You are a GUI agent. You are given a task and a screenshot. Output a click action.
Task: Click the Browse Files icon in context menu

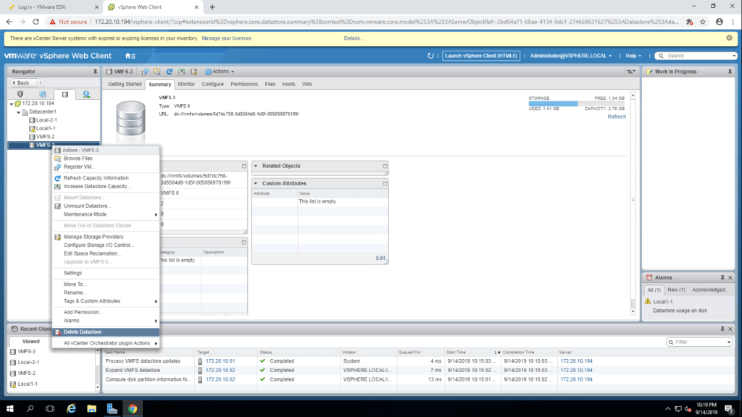coord(58,158)
